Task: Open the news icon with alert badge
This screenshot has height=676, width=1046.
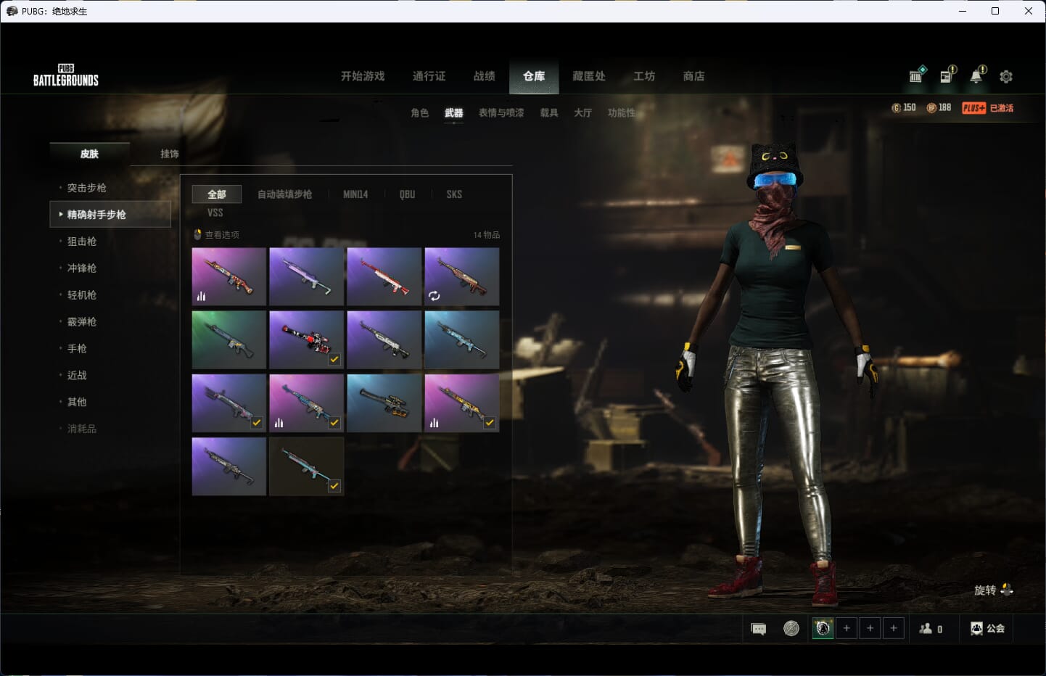Action: click(x=947, y=75)
